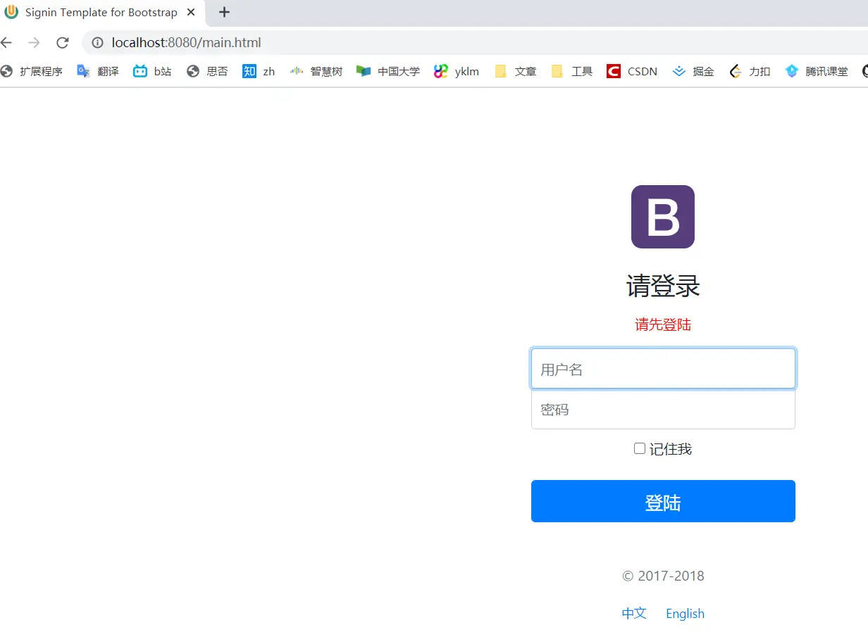
Task: Open the 掘金 bookmark
Action: pyautogui.click(x=693, y=71)
